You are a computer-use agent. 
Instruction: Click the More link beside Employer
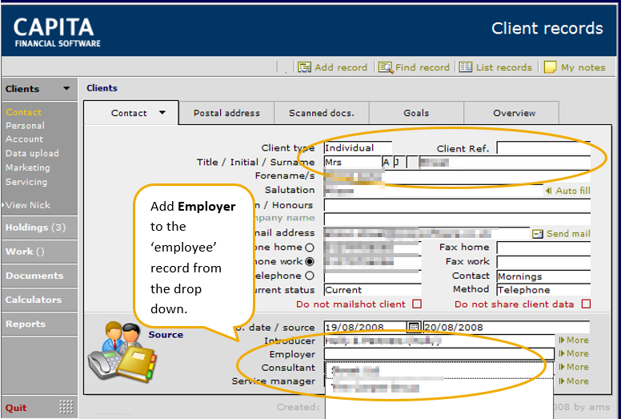point(578,353)
